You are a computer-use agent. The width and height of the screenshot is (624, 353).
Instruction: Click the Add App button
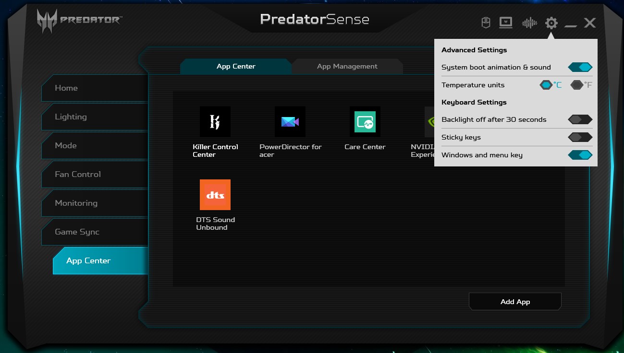(x=515, y=302)
